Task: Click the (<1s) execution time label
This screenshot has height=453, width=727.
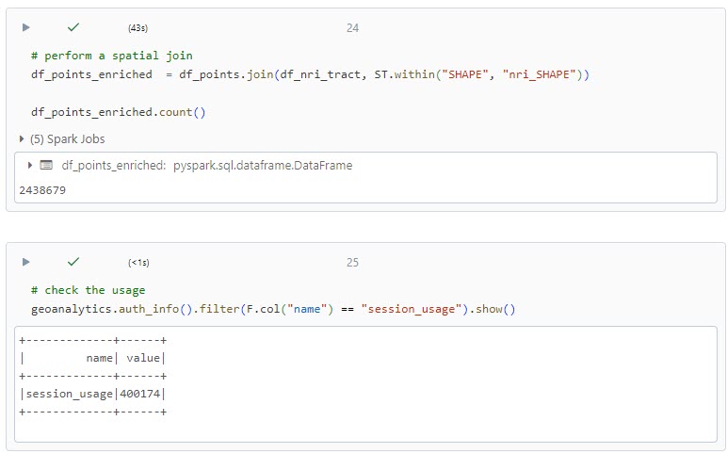Action: (x=138, y=263)
